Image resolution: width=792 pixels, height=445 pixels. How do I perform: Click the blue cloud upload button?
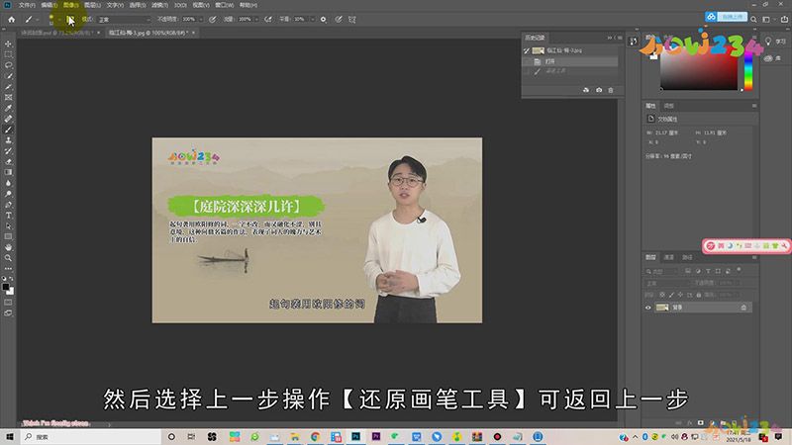(x=727, y=17)
